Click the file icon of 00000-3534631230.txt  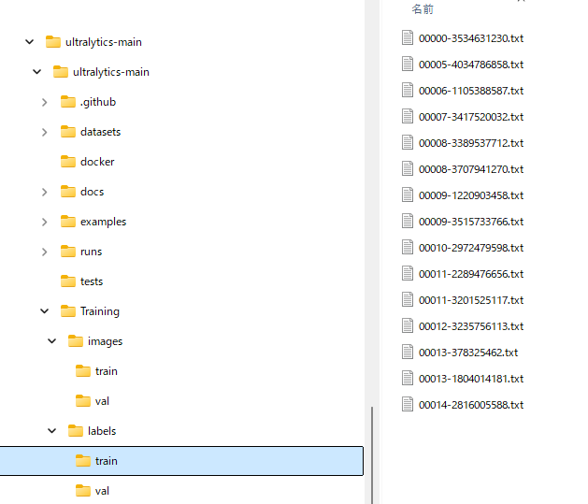tap(408, 38)
